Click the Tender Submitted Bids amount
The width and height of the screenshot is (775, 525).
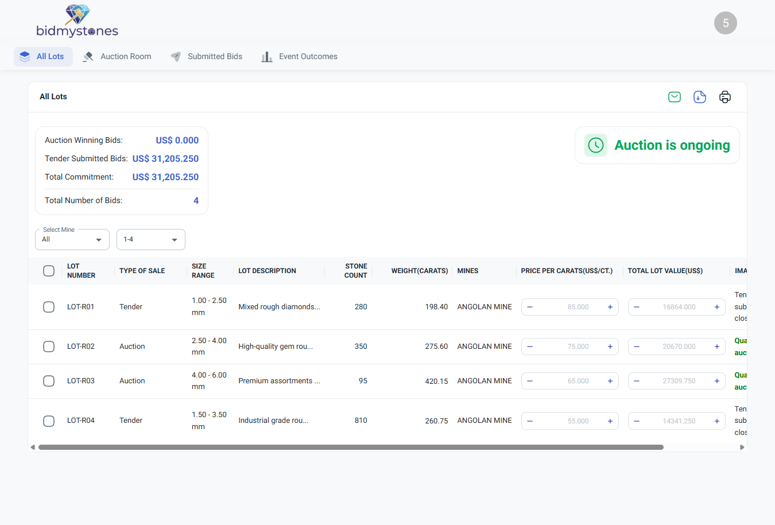coord(165,159)
